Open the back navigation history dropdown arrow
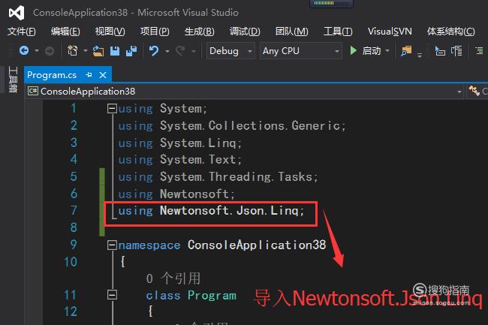 point(37,50)
